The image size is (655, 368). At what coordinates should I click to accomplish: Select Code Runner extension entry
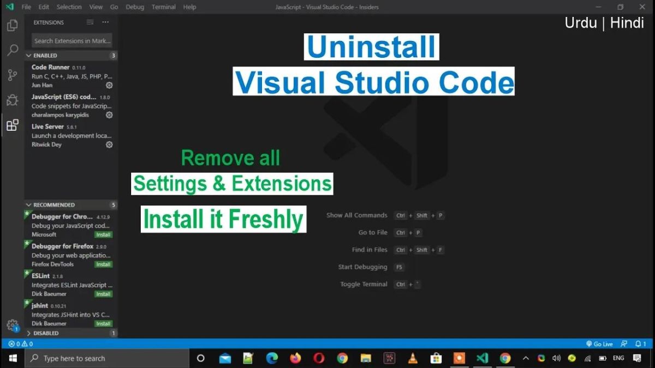71,76
